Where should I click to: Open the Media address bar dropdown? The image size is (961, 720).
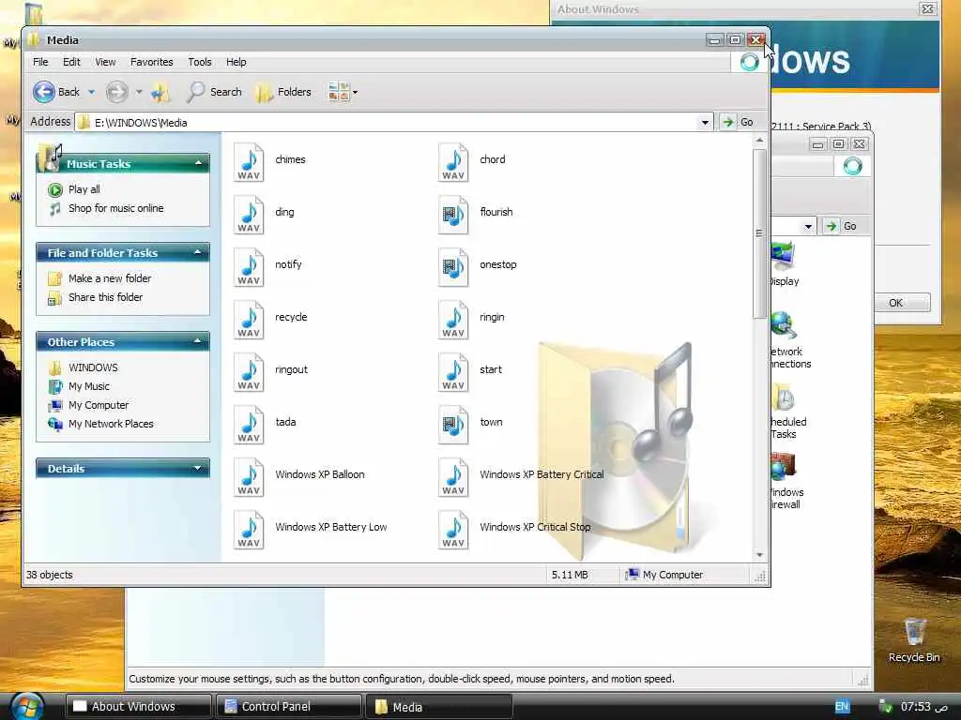[x=705, y=123]
